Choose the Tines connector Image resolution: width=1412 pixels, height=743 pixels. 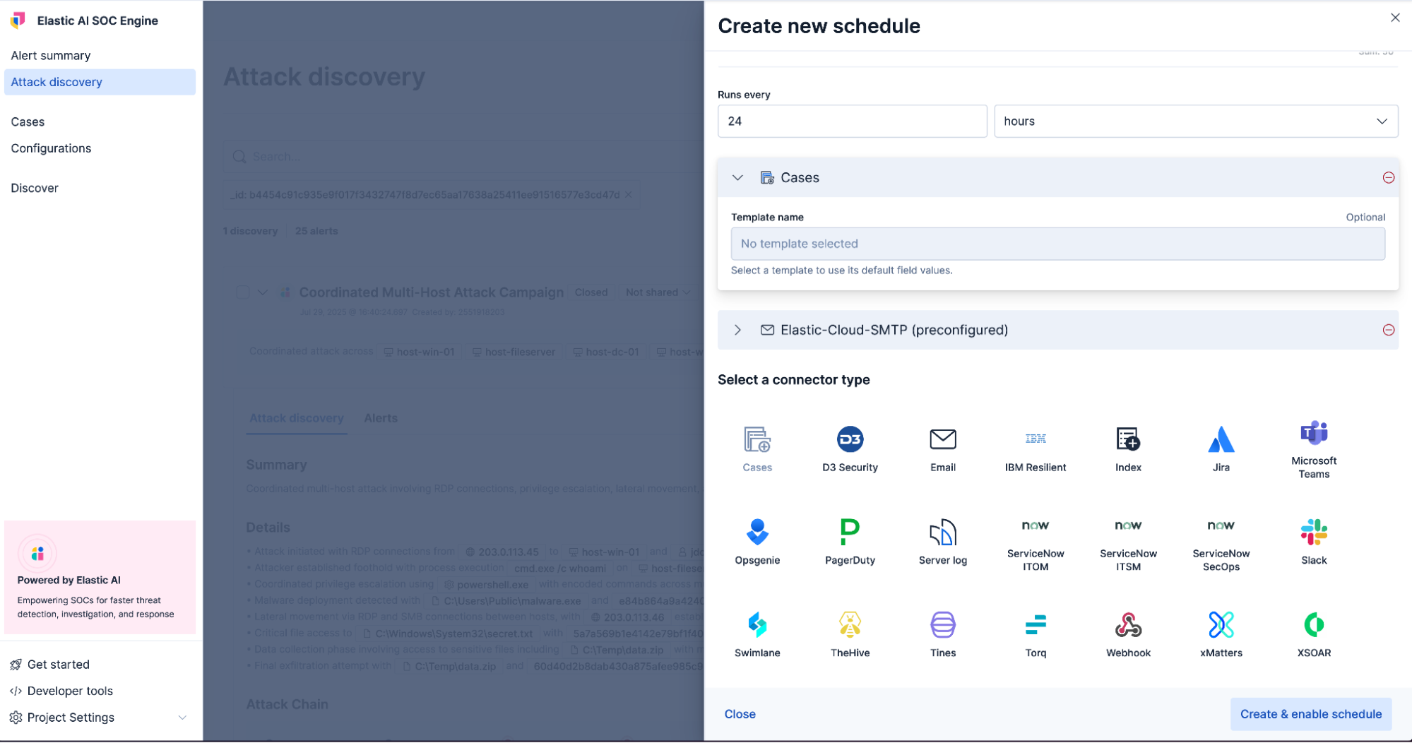[943, 634]
